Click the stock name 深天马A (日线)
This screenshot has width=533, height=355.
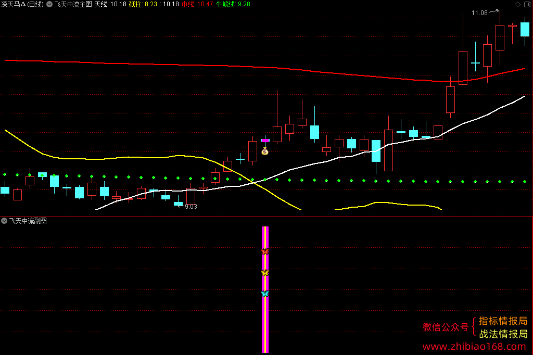coord(22,4)
